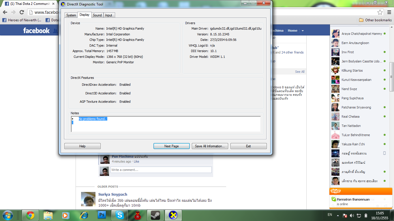Image resolution: width=394 pixels, height=221 pixels.
Task: Click the Action Center flag tray icon
Action: [x=345, y=215]
